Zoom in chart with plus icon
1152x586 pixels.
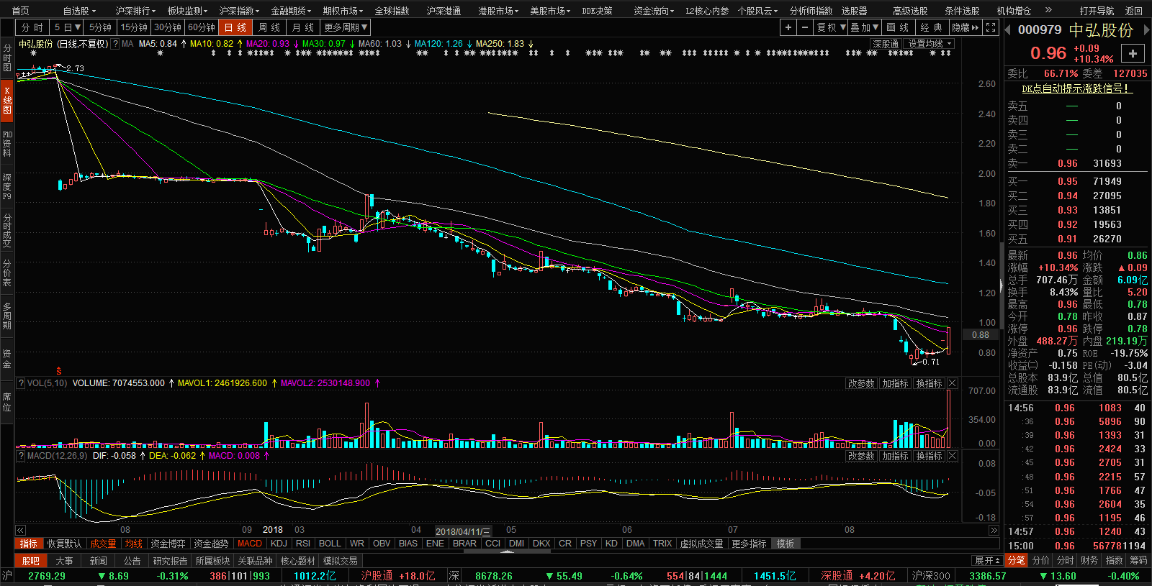click(788, 27)
